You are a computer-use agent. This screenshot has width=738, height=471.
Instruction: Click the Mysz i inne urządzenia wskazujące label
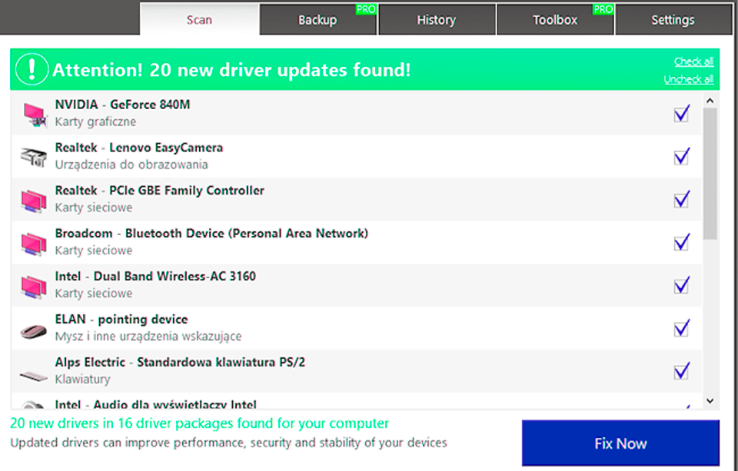pos(148,337)
